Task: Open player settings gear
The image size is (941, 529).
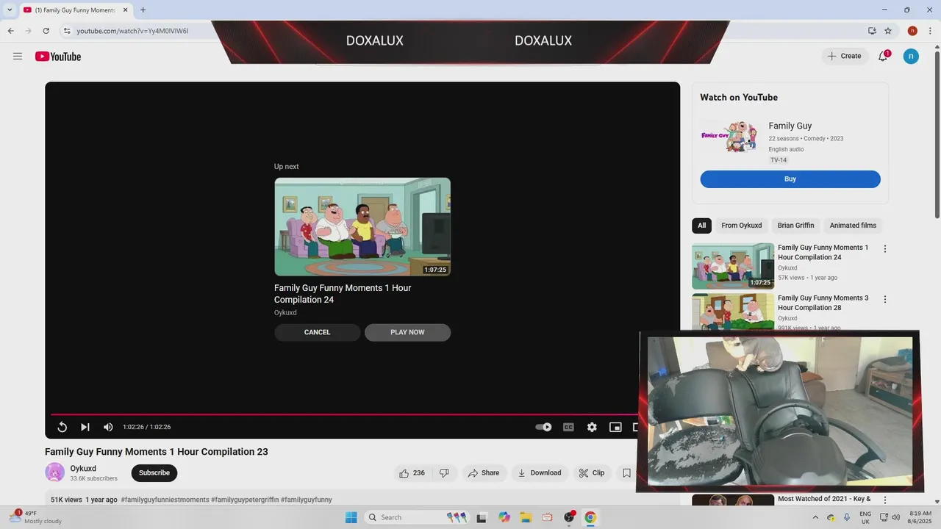Action: click(x=592, y=427)
